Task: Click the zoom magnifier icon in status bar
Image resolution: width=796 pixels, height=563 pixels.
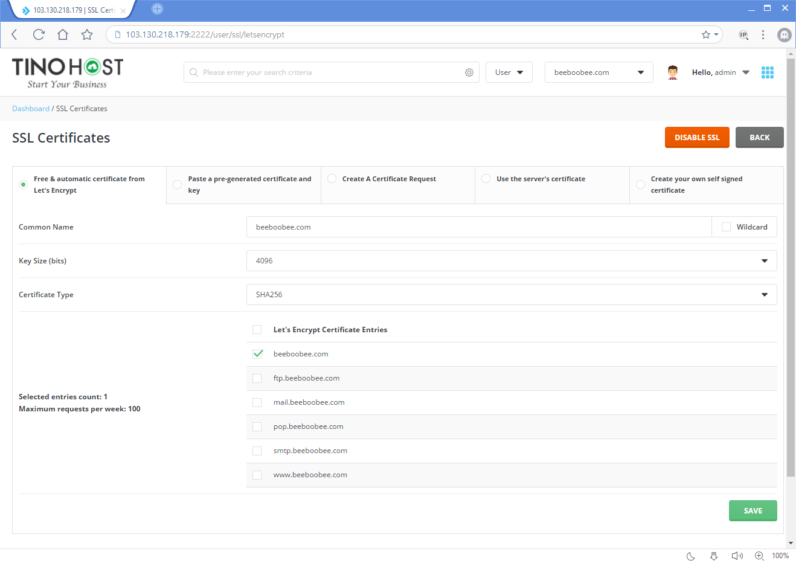Action: [x=759, y=556]
